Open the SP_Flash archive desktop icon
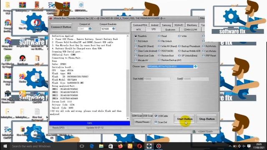This screenshot has width=267, height=150. point(66,7)
